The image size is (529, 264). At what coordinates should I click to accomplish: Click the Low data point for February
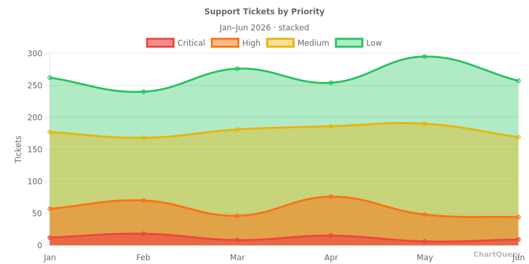(143, 92)
